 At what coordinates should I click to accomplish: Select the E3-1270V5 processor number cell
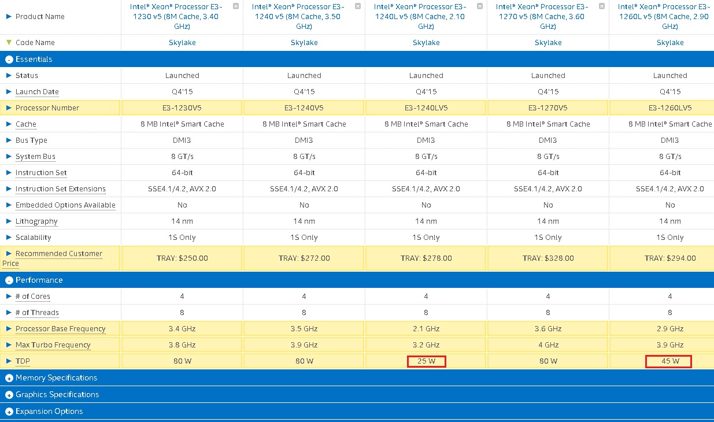click(548, 108)
